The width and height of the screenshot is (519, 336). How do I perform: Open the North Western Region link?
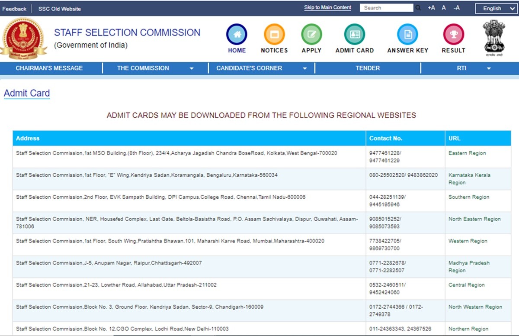pyautogui.click(x=475, y=307)
